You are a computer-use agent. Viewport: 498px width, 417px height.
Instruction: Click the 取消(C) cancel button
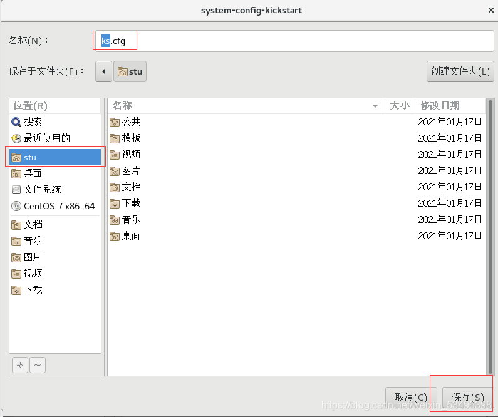(x=411, y=398)
